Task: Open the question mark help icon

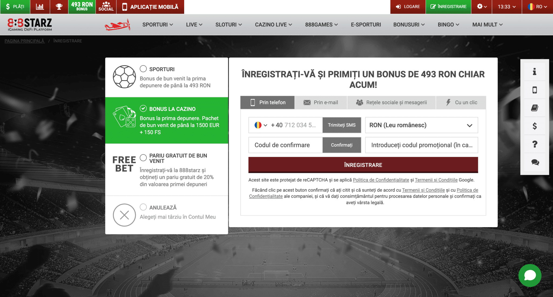Action: pyautogui.click(x=534, y=144)
